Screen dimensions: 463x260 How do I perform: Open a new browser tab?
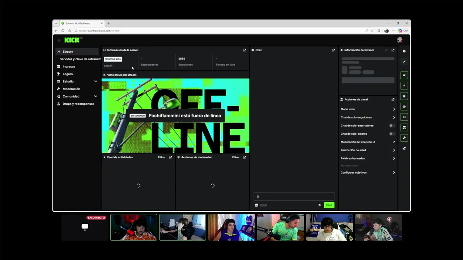coord(108,23)
